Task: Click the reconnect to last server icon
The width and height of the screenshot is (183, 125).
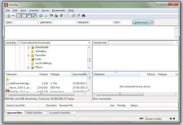Action: click(x=61, y=15)
